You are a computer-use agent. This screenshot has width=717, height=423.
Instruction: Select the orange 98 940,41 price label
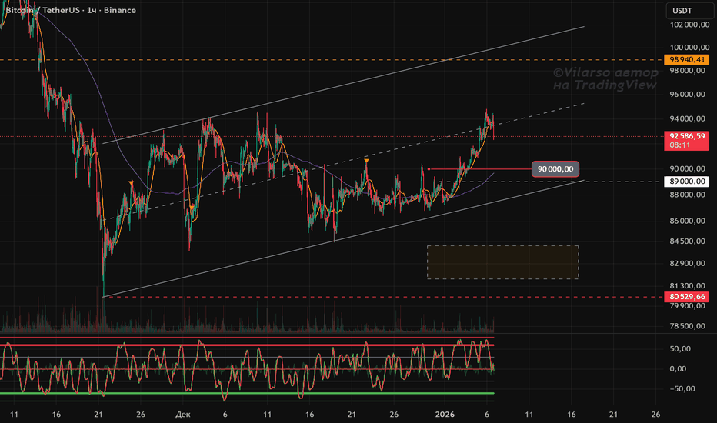(x=688, y=59)
